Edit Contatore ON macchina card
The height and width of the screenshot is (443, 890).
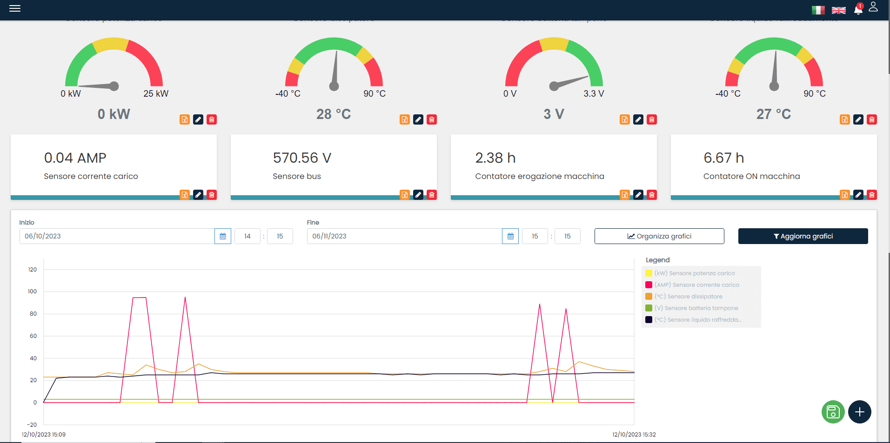coord(858,195)
